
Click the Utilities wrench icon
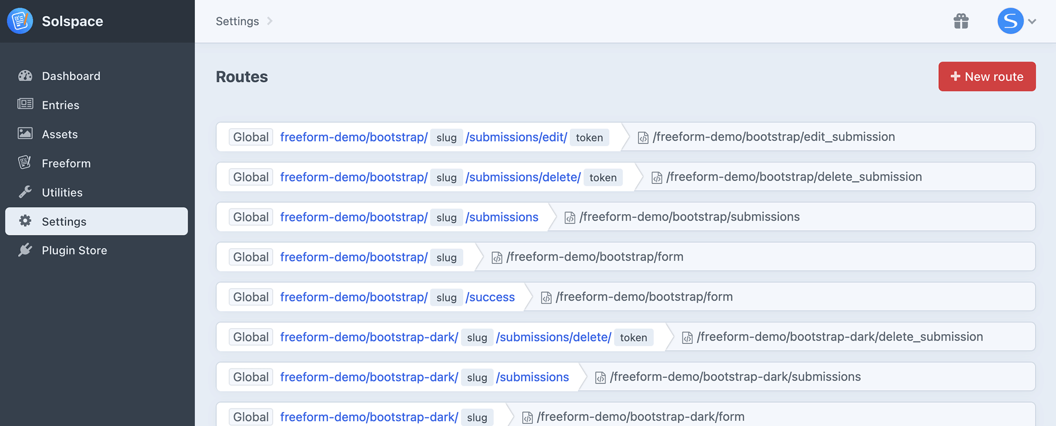pyautogui.click(x=25, y=192)
